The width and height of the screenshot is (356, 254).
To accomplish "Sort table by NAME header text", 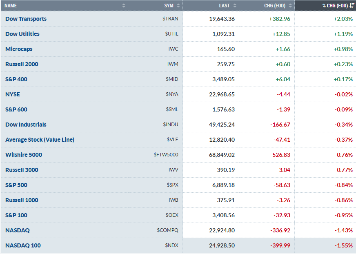I will click(x=11, y=6).
